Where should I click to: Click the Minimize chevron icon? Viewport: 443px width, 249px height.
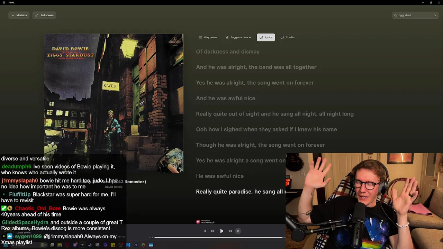pos(13,15)
